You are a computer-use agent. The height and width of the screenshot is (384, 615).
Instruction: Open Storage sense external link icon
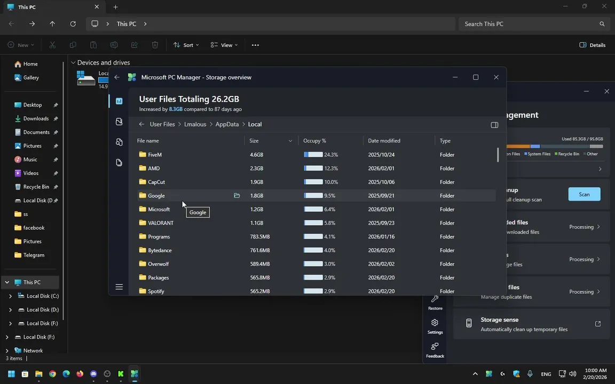(x=598, y=324)
